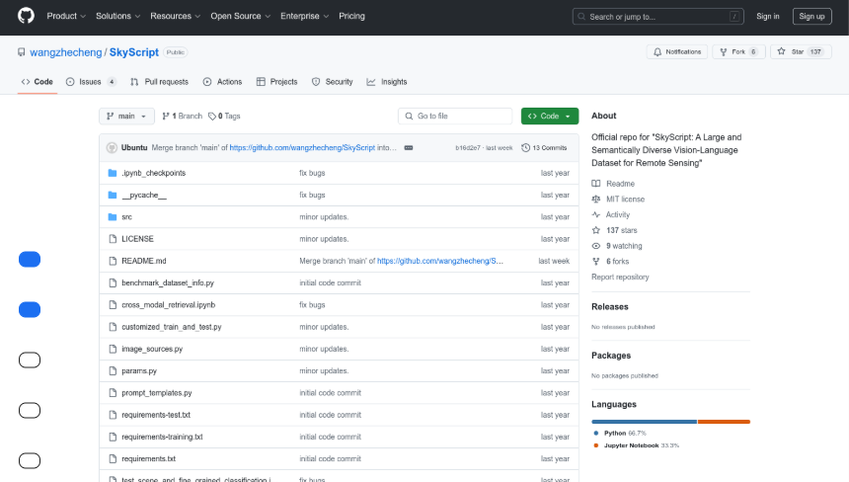Expand the Enterprise menu

pos(304,16)
